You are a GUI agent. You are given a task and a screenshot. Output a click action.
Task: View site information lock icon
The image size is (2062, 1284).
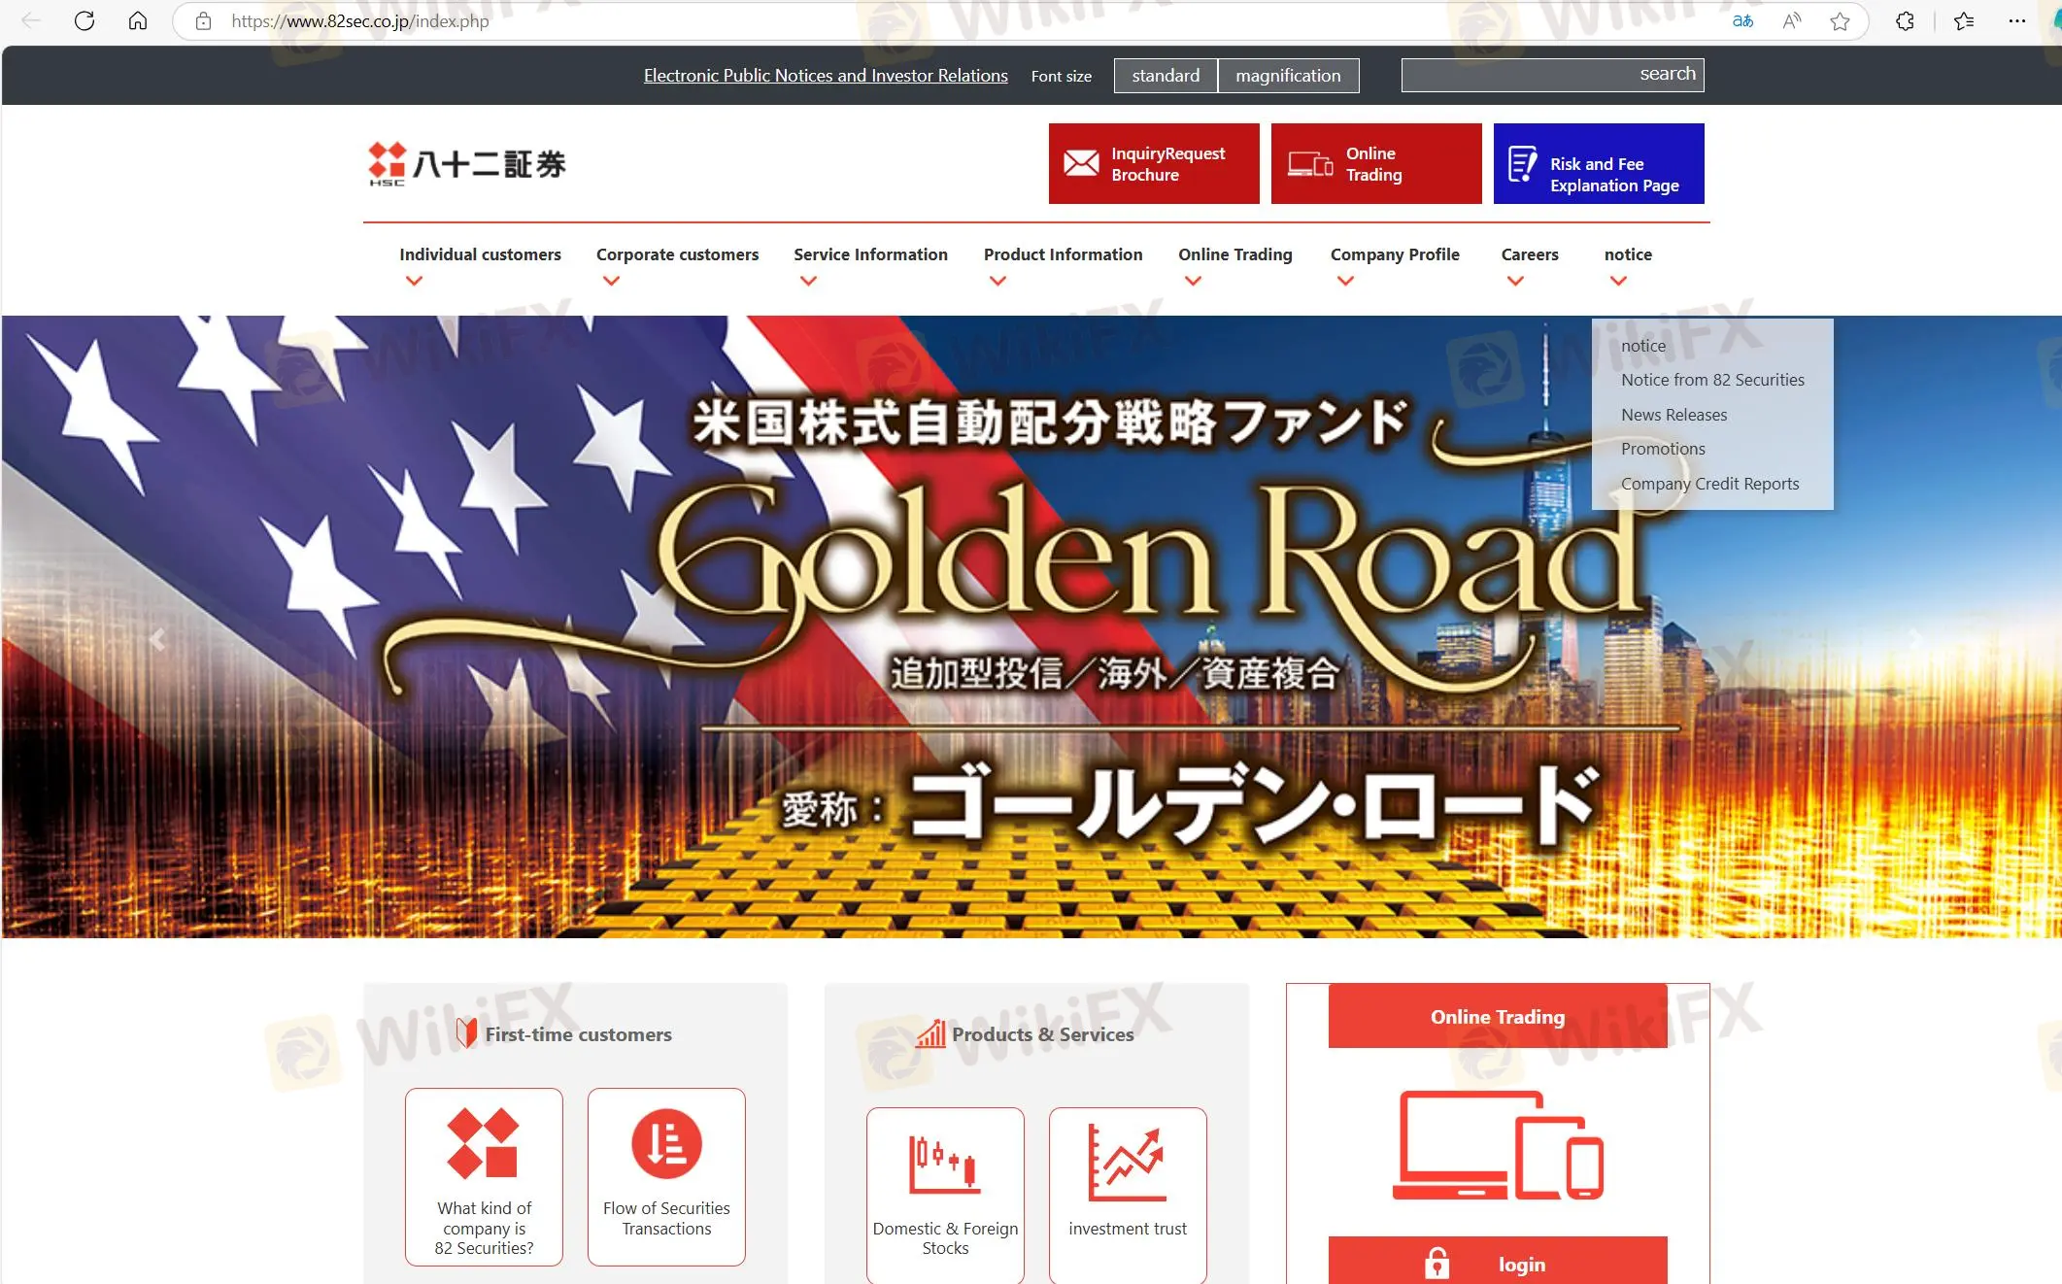203,21
